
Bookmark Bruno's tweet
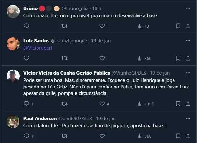coord(178,26)
